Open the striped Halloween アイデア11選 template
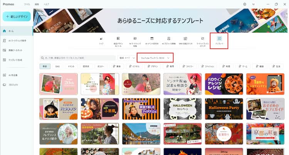The image size is (289, 155). pos(141,109)
